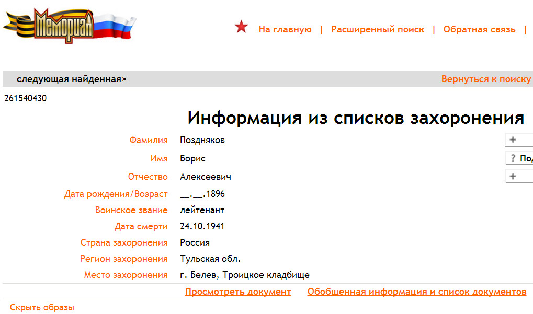The width and height of the screenshot is (533, 314).
Task: Click the burial place г. Белев, Троицкое кладбище
Action: [244, 275]
